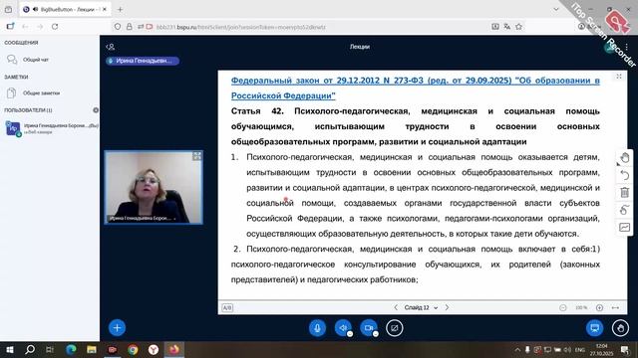638x358 pixels.
Task: Open the BigBlueButton options menu
Action: [627, 47]
